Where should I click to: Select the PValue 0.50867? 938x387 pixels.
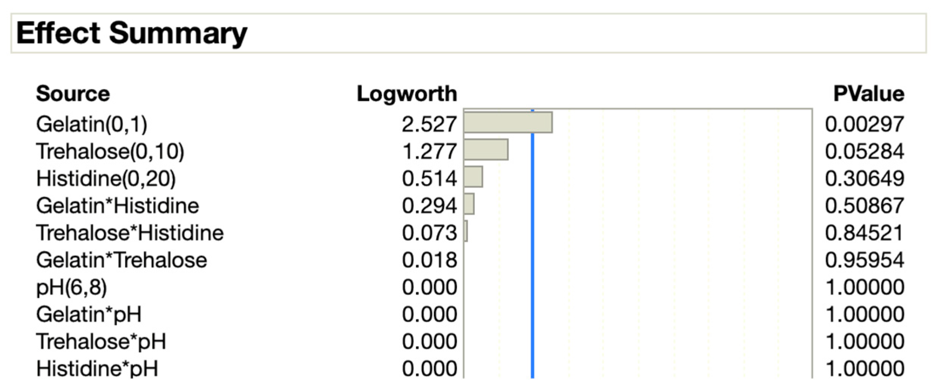(864, 206)
